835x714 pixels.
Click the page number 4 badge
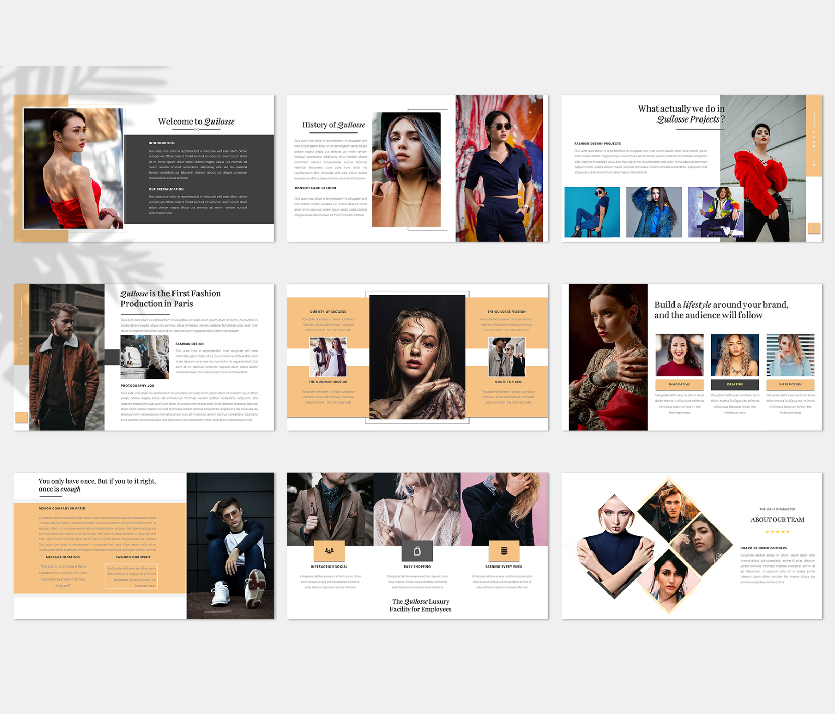point(814,229)
